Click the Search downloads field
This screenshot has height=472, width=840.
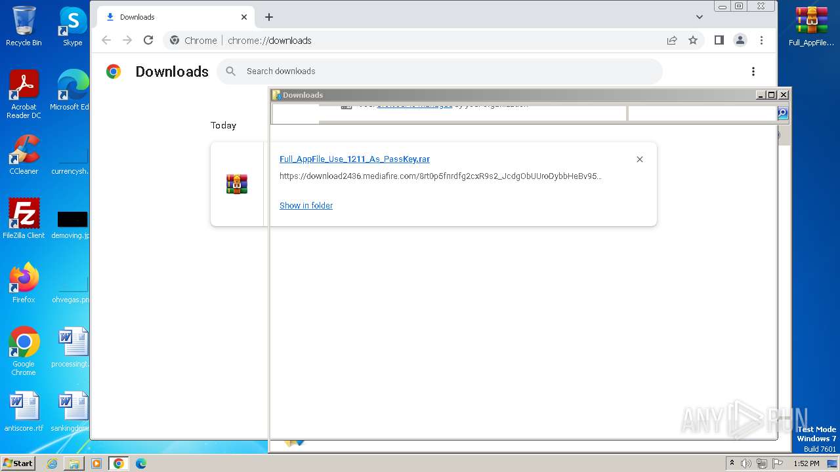(x=440, y=71)
